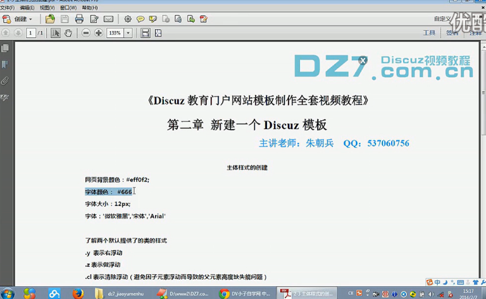Zoom in with the plus button
Screen dimensions: 486x299
[99, 33]
